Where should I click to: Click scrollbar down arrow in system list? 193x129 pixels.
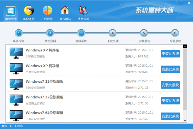tap(185, 120)
